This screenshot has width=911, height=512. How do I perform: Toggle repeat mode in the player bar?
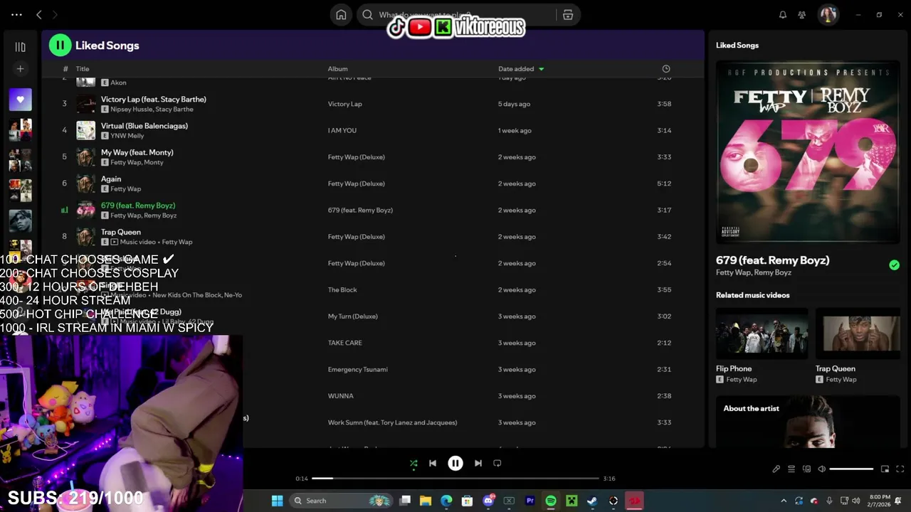pyautogui.click(x=497, y=463)
